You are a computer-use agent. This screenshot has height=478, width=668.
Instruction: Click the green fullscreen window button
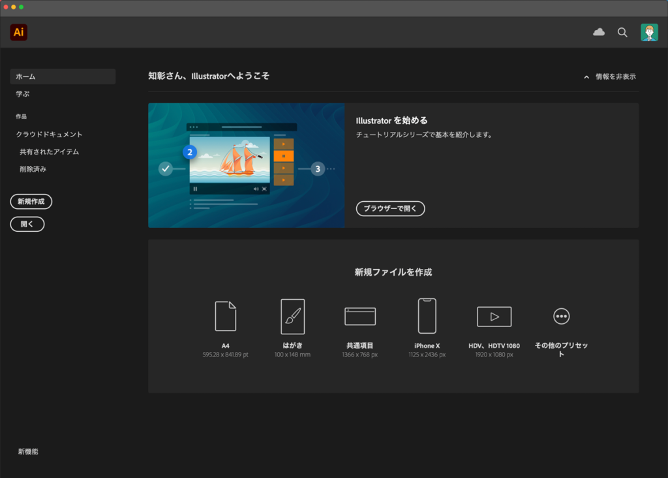22,7
